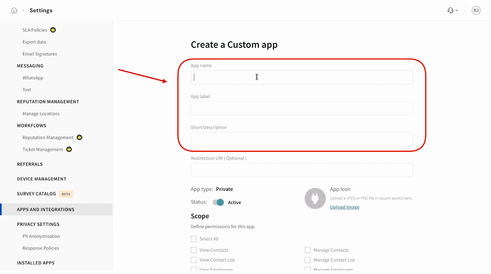The image size is (491, 274).
Task: Click the Scope heading
Action: click(x=200, y=216)
